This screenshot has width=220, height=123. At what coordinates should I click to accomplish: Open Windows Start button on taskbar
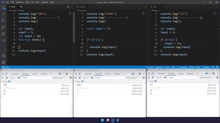click(102, 120)
